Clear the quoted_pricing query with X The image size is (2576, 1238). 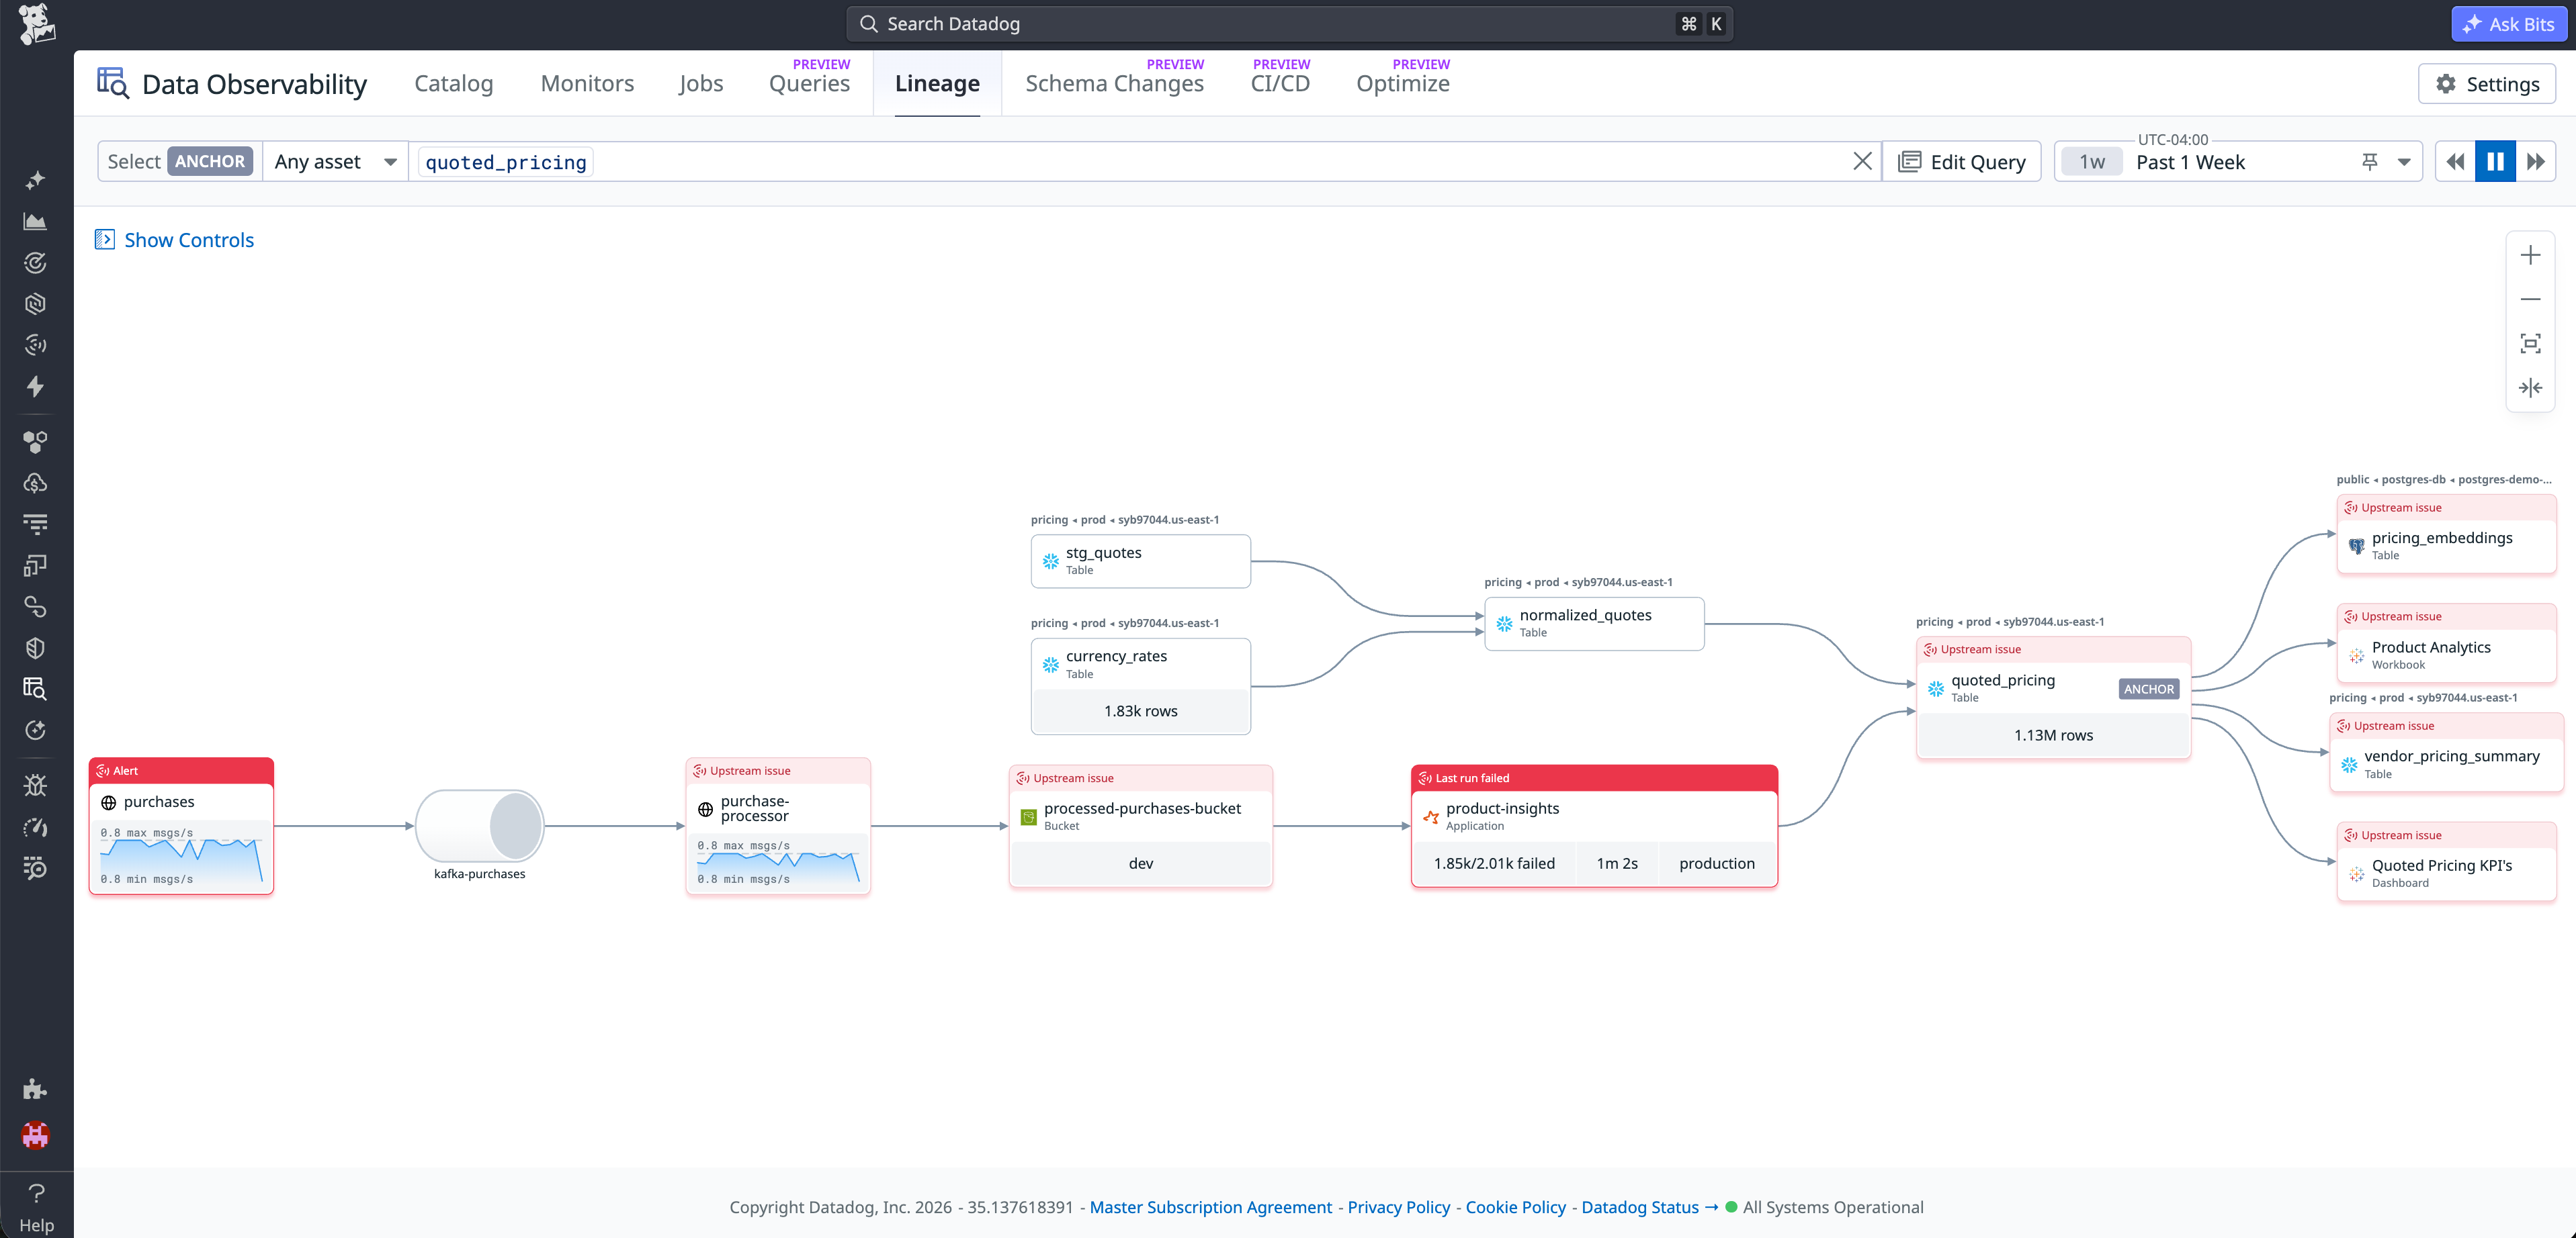[x=1862, y=162]
